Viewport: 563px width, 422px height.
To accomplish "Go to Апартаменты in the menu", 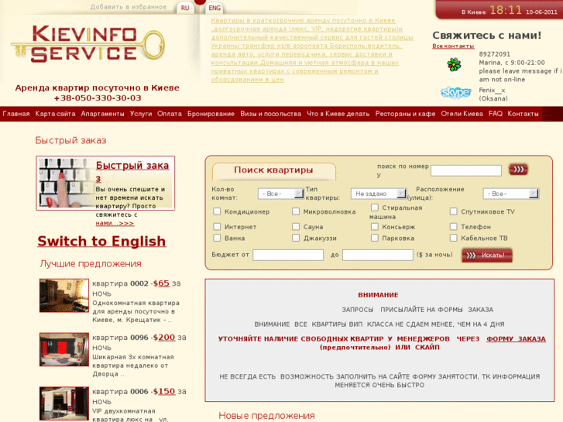I will 102,114.
